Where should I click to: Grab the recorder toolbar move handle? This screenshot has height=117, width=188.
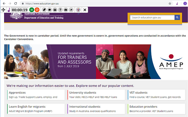[3, 10]
